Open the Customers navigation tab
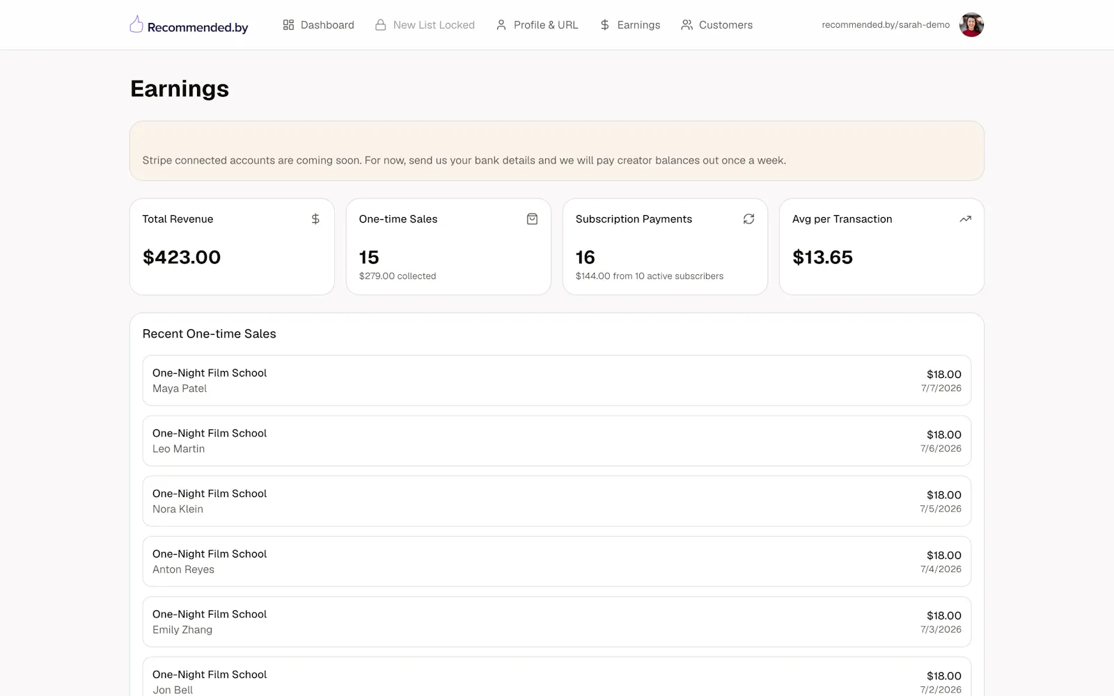 (716, 25)
